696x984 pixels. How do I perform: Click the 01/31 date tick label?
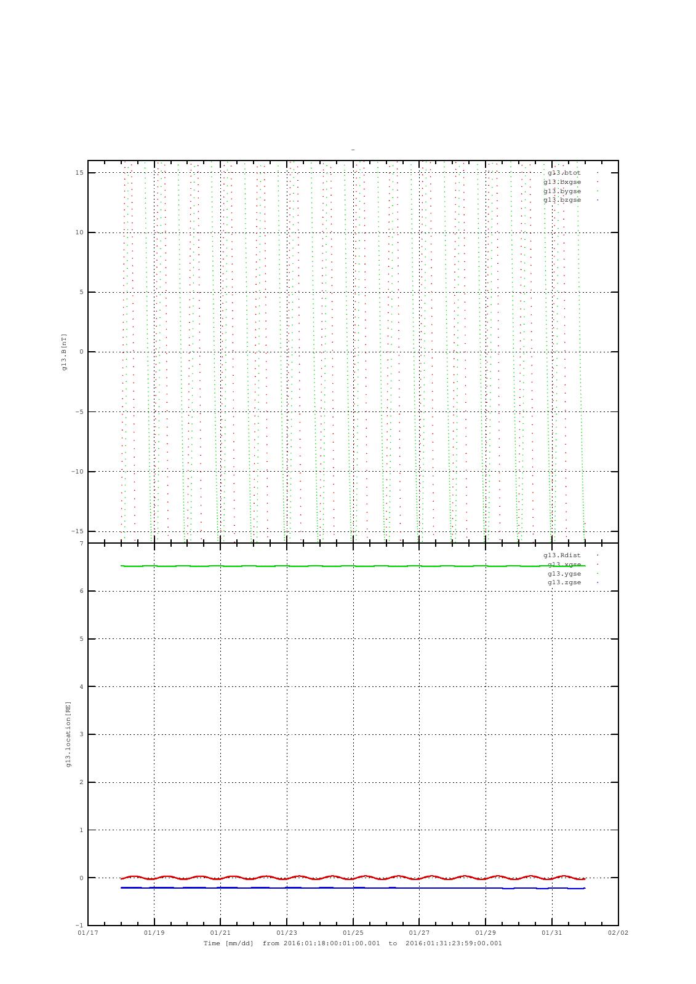(x=552, y=933)
